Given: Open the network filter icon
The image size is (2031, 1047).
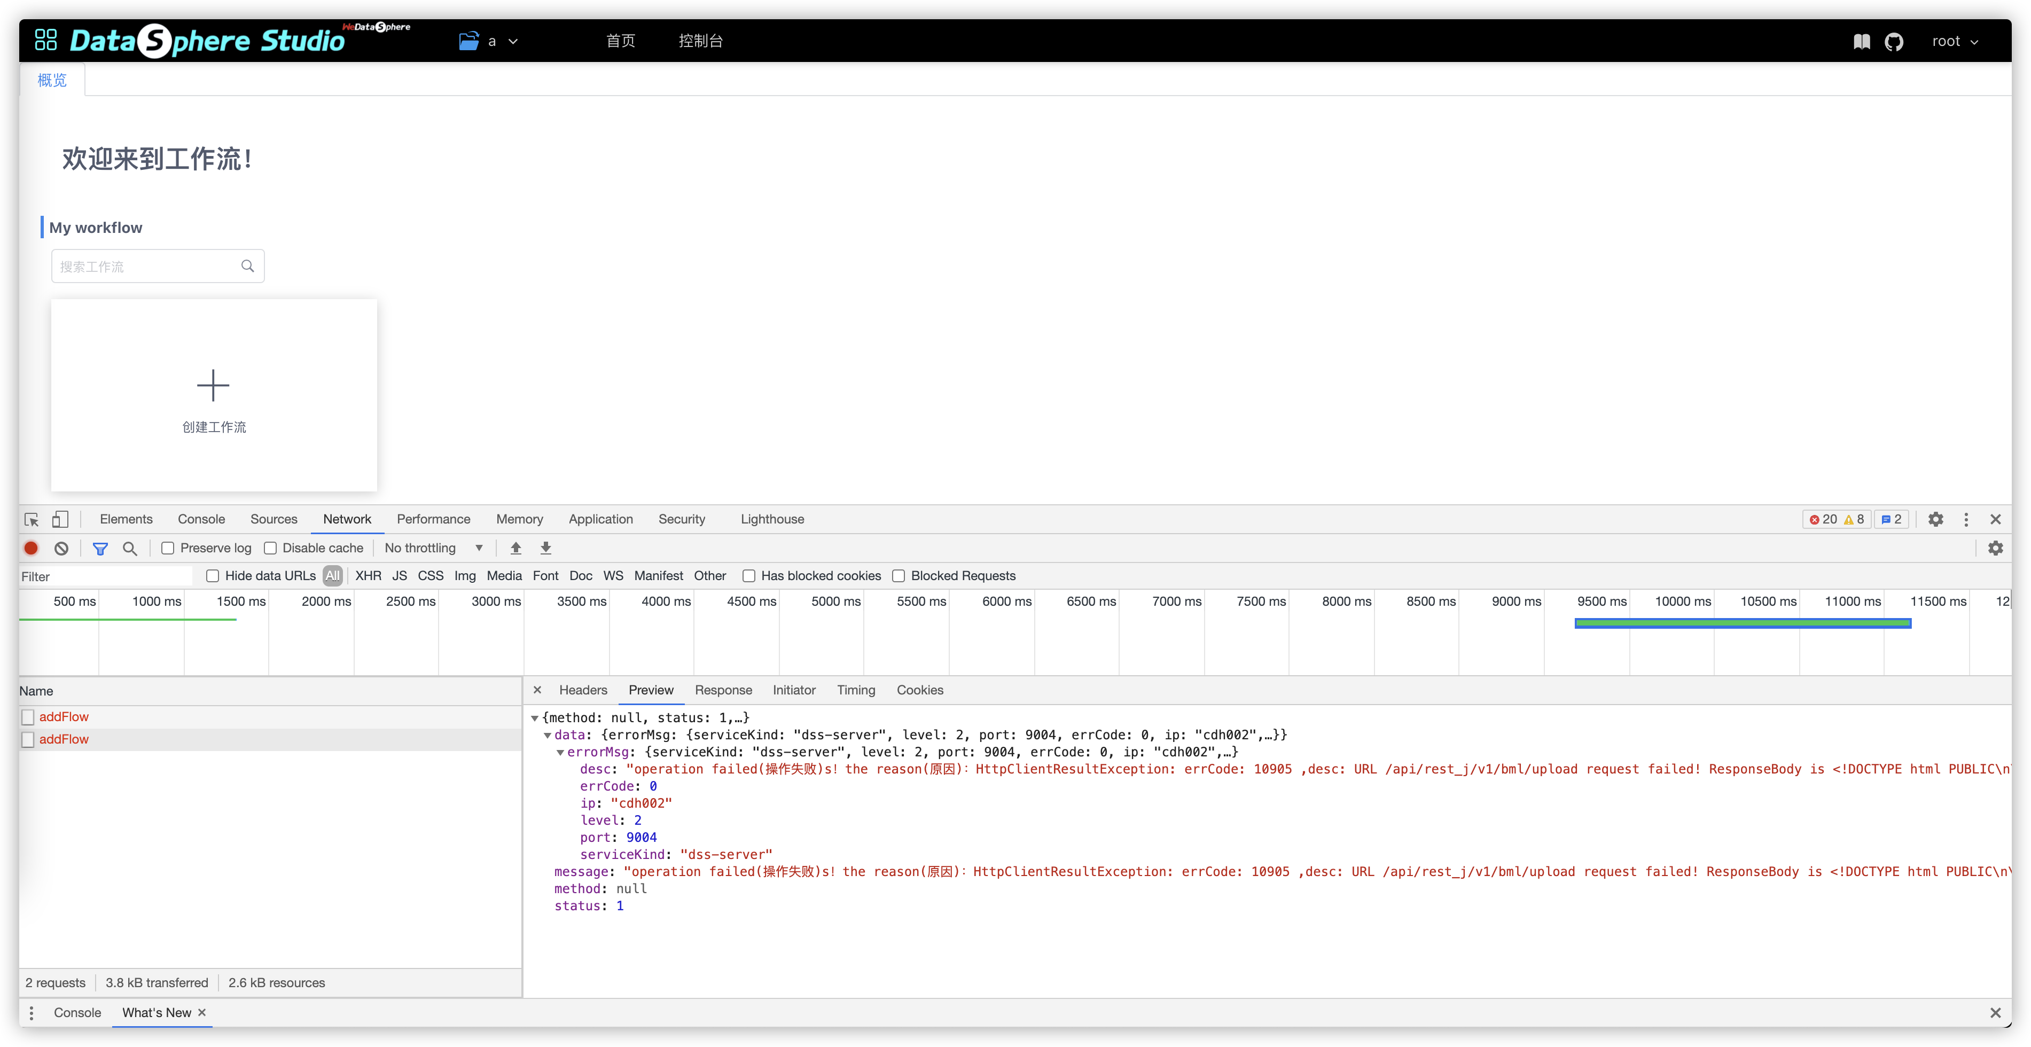Looking at the screenshot, I should coord(100,547).
